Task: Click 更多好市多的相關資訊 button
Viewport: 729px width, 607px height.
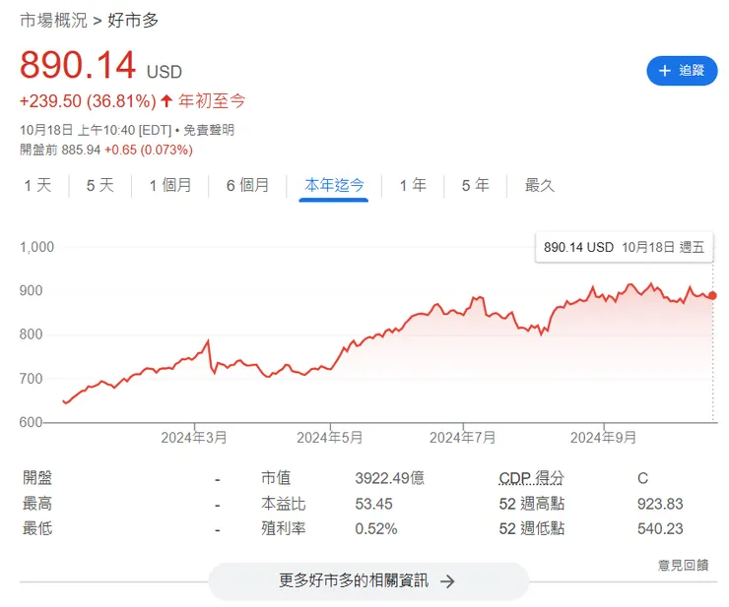Action: [x=368, y=581]
